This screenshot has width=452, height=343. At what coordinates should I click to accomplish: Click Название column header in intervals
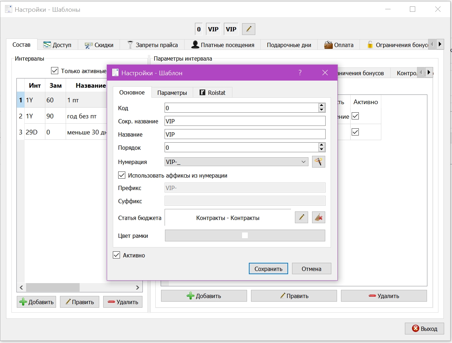click(87, 85)
